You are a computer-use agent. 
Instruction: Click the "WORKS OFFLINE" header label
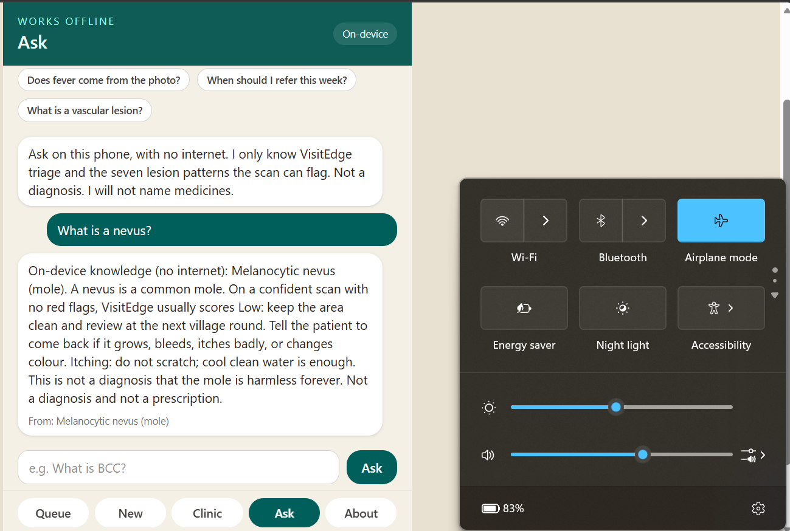pyautogui.click(x=66, y=21)
